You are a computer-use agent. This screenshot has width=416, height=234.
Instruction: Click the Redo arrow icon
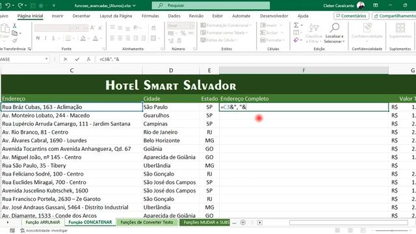pos(20,5)
